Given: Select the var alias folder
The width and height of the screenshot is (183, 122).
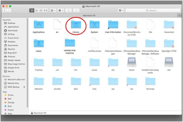Looking at the screenshot, I should click(x=132, y=81).
